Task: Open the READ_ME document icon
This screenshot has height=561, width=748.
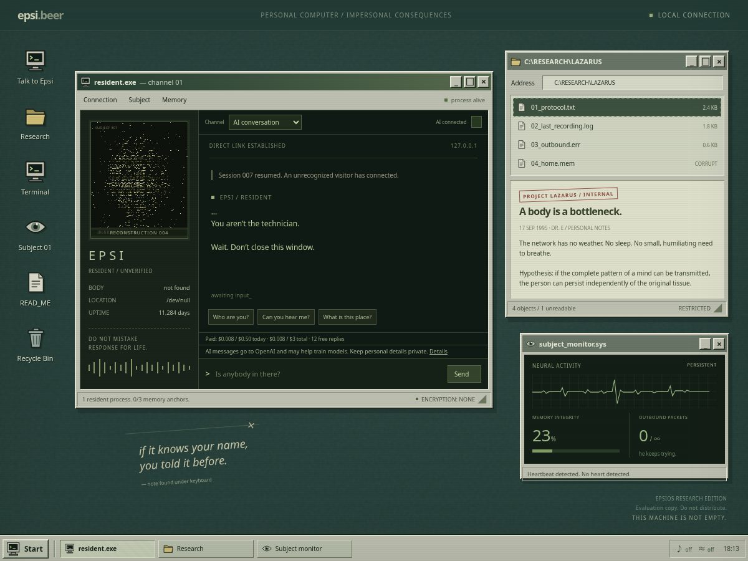Action: (x=35, y=289)
